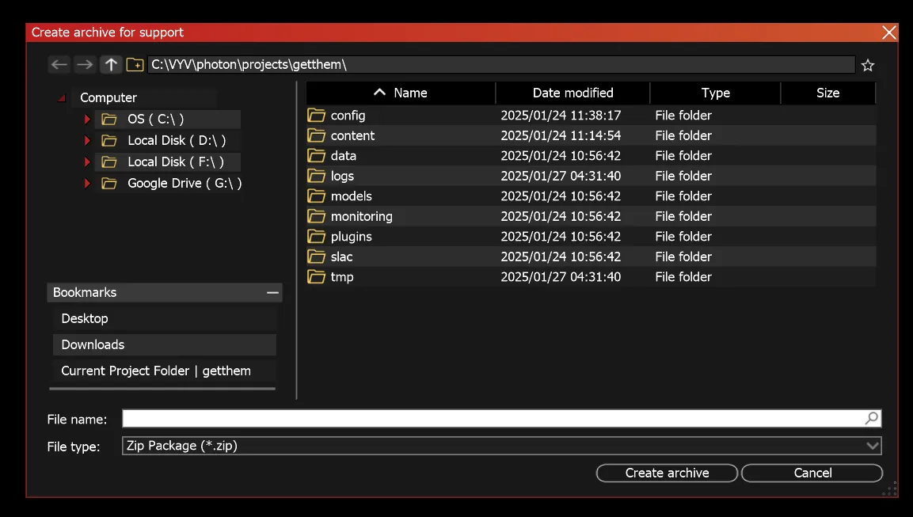Image resolution: width=913 pixels, height=517 pixels.
Task: Click the config folder icon
Action: pos(316,116)
